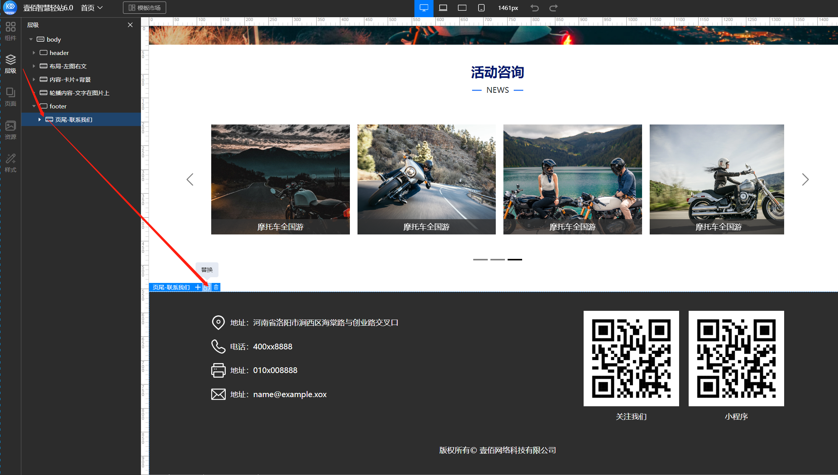Screen dimensions: 838x475
Task: Open the 页面 pages panel
Action: point(10,97)
